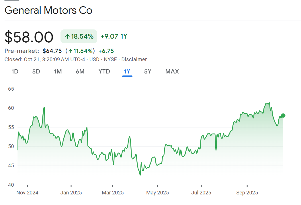301x205 pixels.
Task: Click the $58.00 stock price
Action: (29, 37)
